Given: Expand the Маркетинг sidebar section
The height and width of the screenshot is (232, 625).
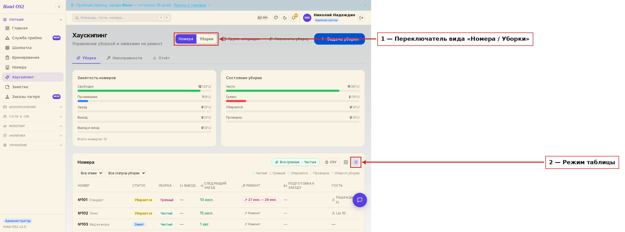Looking at the screenshot, I should pos(33,126).
